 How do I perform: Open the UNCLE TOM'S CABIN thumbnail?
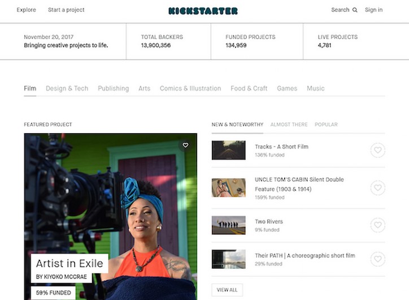tap(228, 187)
